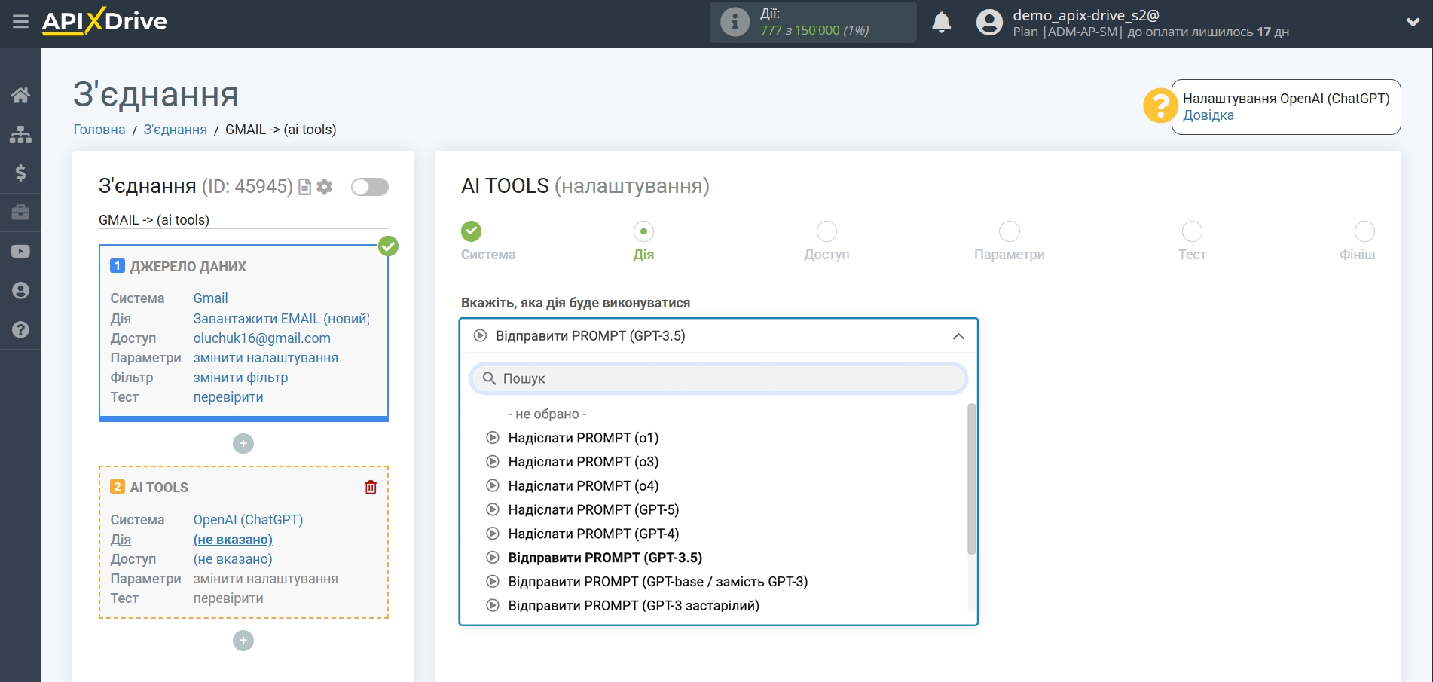Open the payments dollar icon in sidebar
This screenshot has width=1433, height=682.
pyautogui.click(x=20, y=173)
